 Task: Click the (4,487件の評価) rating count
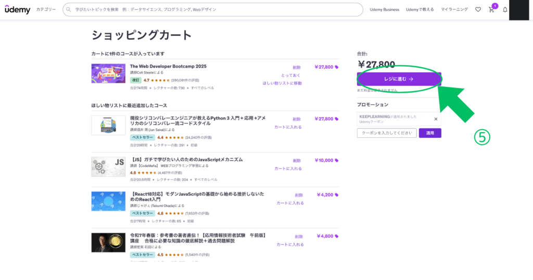170,173
